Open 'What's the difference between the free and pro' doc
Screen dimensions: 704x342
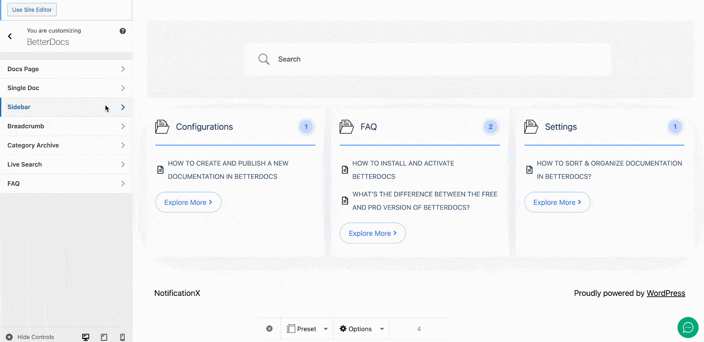click(x=425, y=201)
